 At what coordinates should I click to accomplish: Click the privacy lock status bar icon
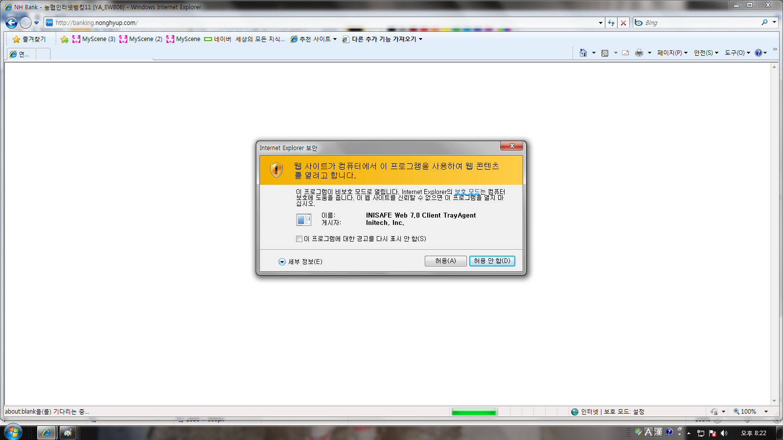(x=714, y=412)
